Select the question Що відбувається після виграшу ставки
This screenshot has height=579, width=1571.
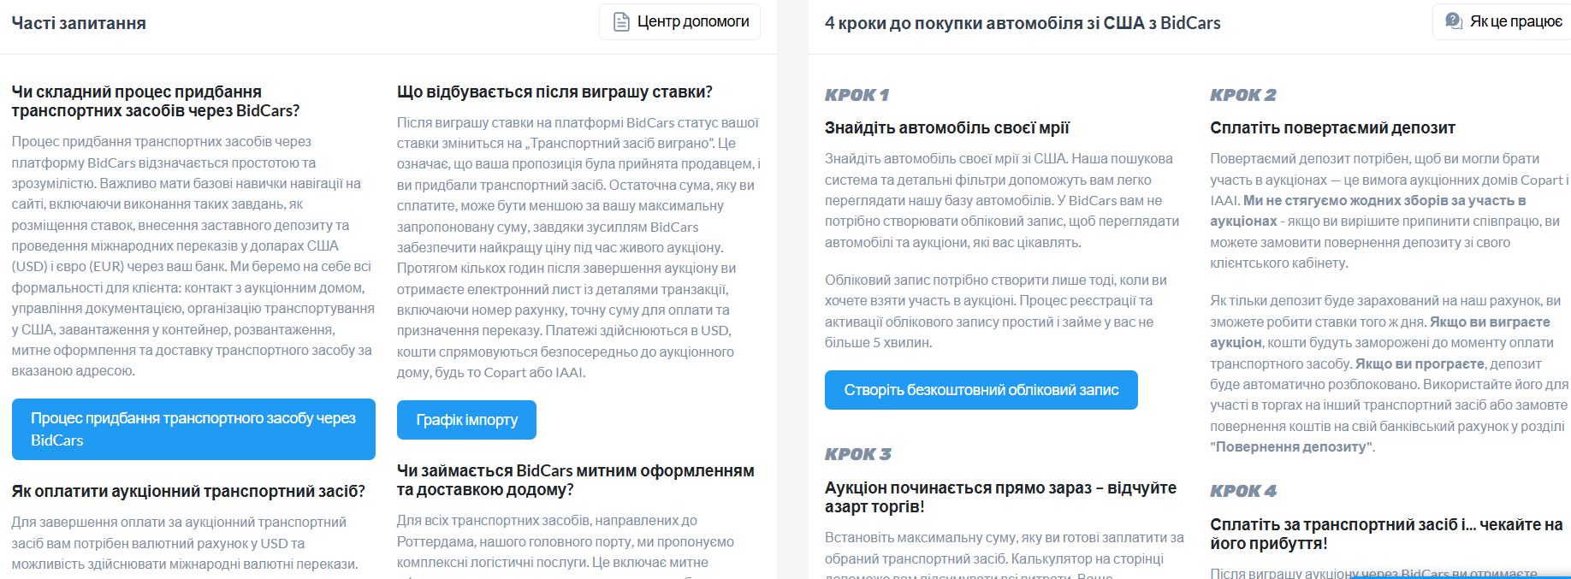tap(554, 92)
